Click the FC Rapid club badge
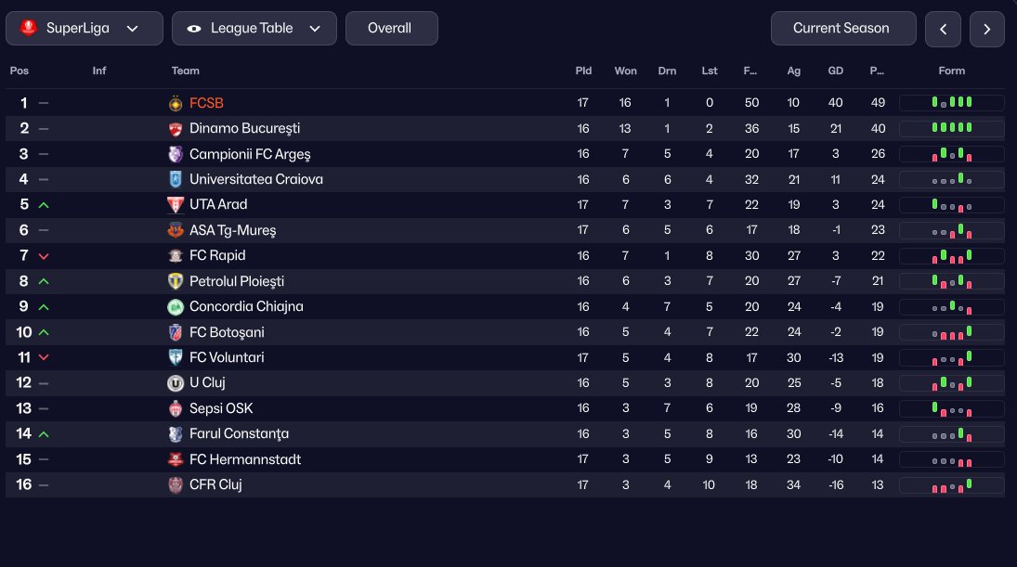 coord(176,255)
